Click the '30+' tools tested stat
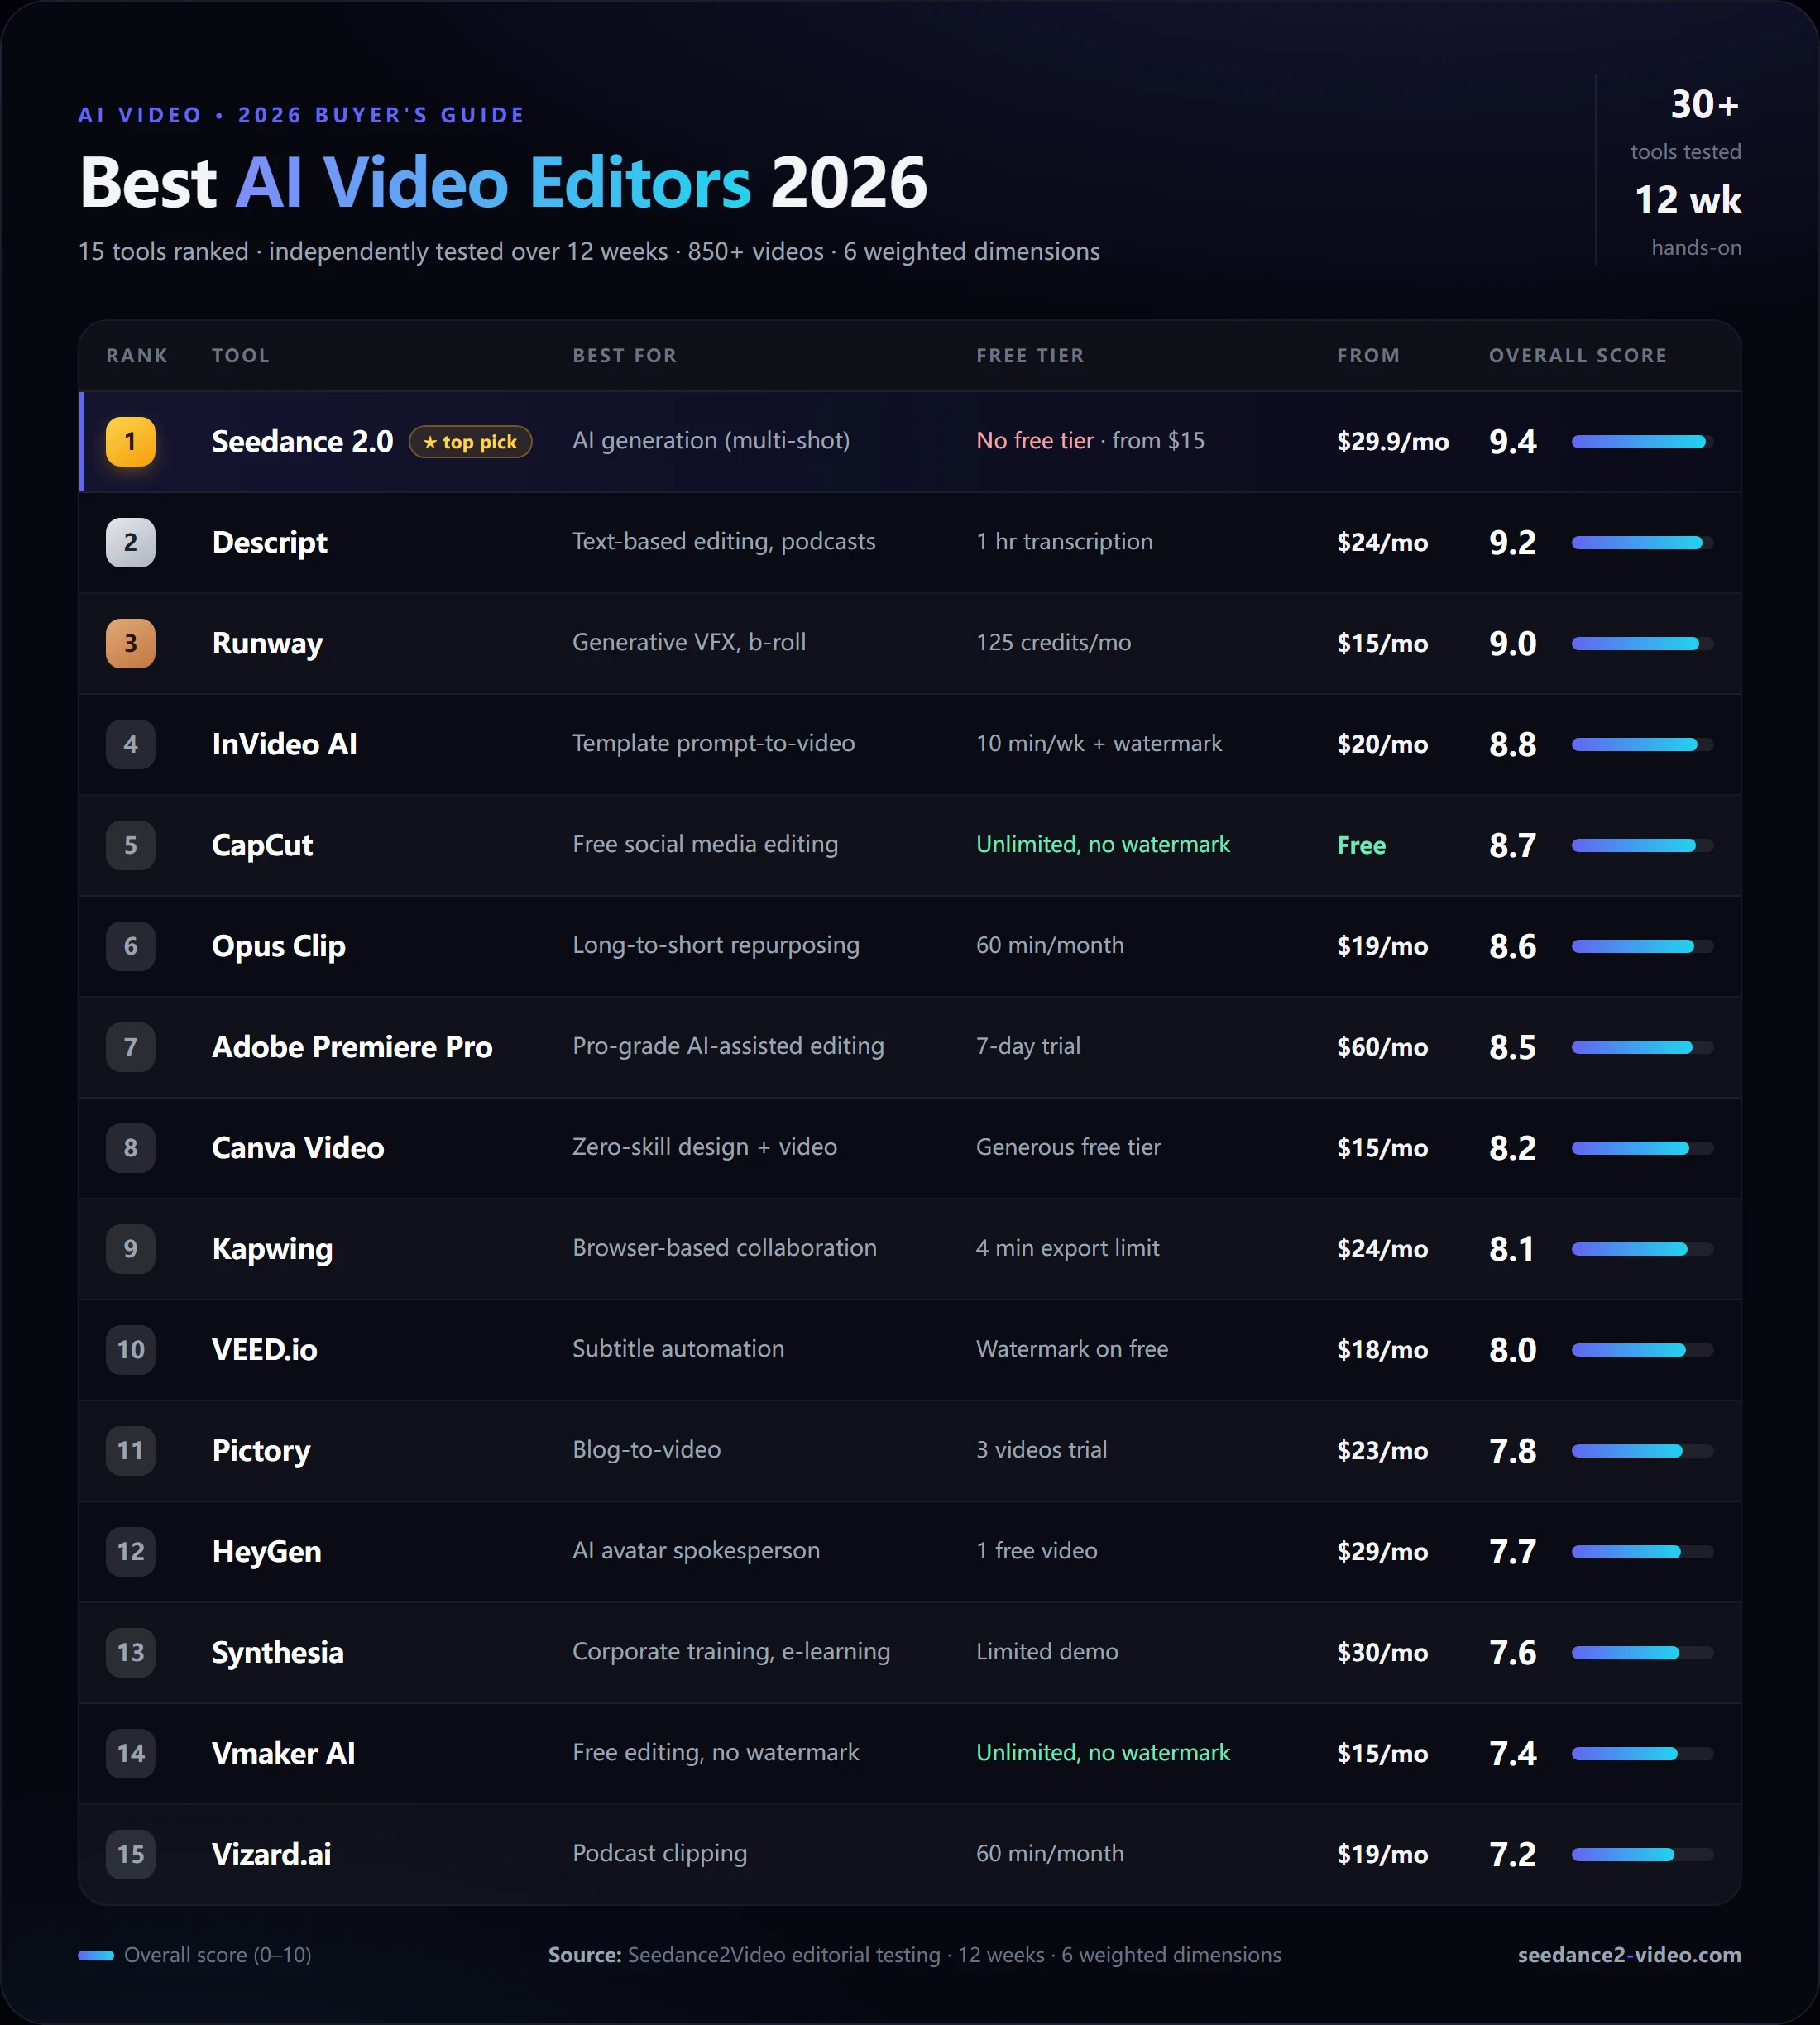Screen dimensions: 1820x2025 coord(1705,105)
